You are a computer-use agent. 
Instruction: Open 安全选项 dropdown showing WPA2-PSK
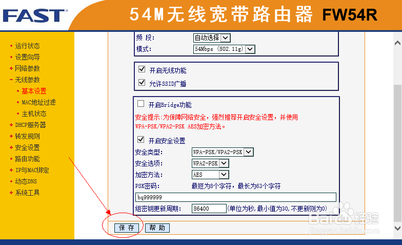pyautogui.click(x=210, y=163)
